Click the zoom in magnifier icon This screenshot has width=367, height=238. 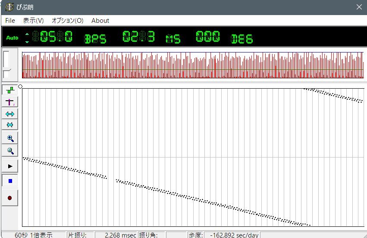10,138
